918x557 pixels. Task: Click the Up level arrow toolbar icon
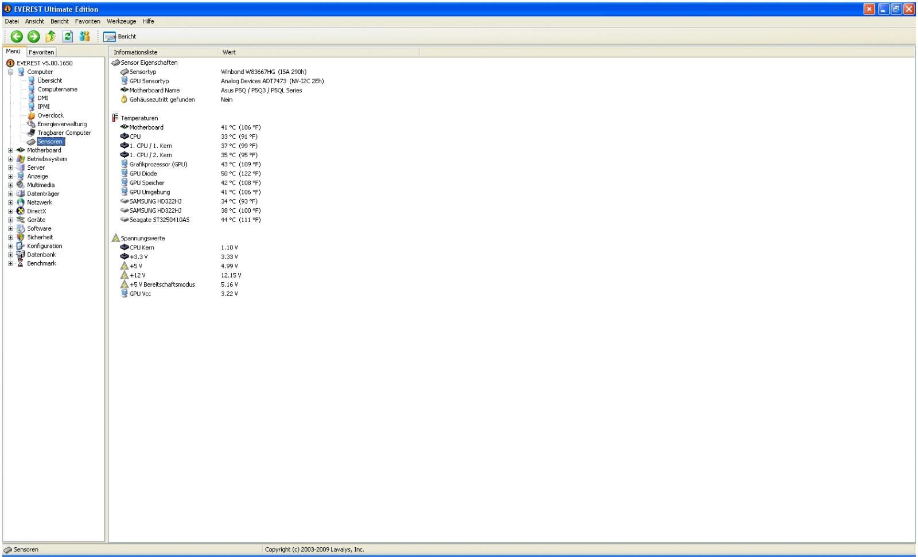click(x=50, y=36)
